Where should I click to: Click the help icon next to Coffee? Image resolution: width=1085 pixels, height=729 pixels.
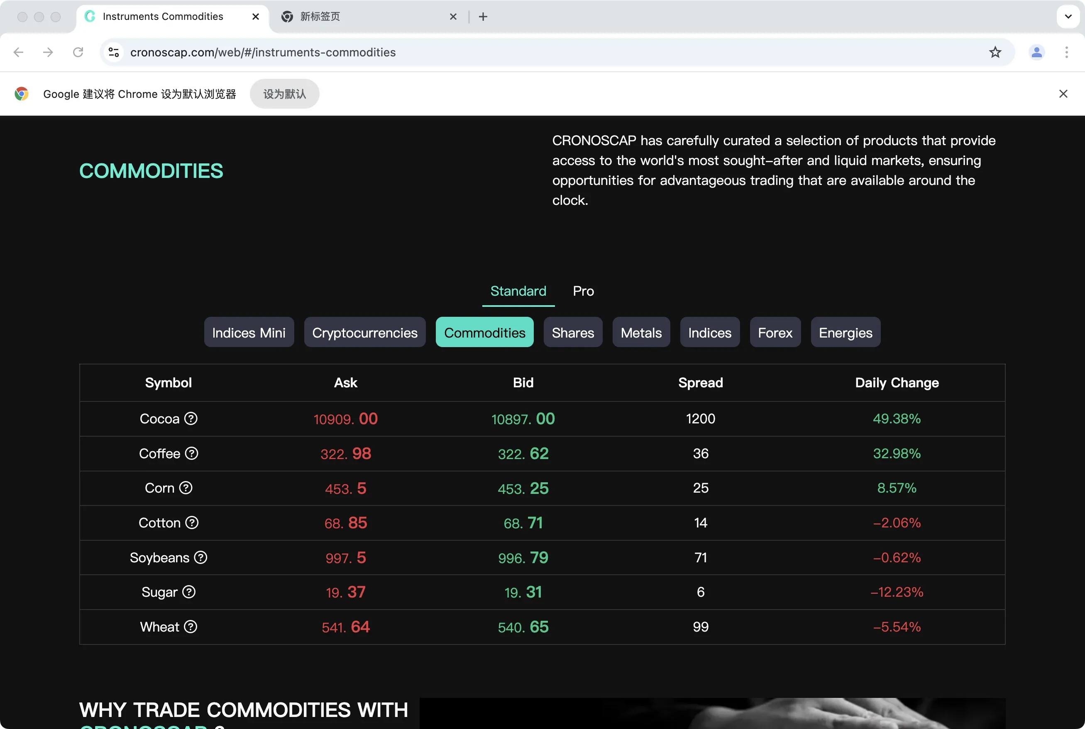[x=192, y=453]
